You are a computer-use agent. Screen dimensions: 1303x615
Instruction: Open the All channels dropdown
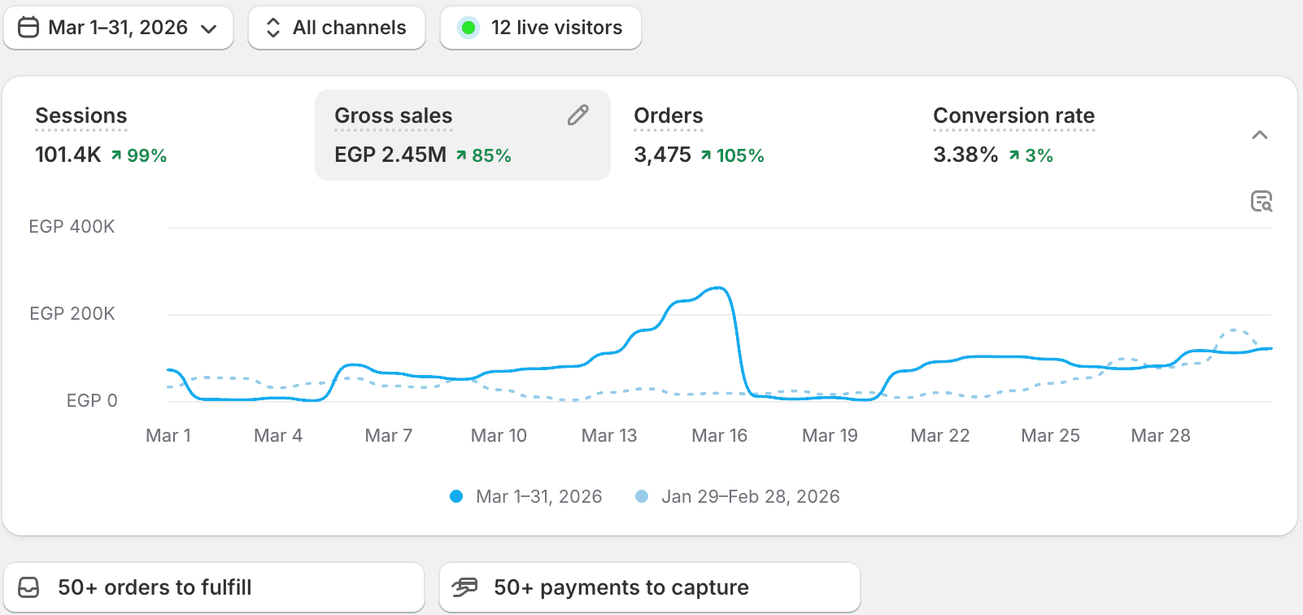click(337, 28)
